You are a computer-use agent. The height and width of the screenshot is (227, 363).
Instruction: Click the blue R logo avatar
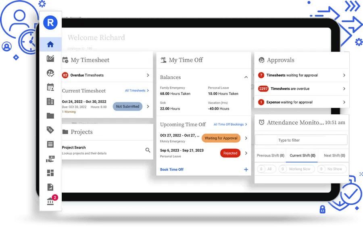click(50, 23)
